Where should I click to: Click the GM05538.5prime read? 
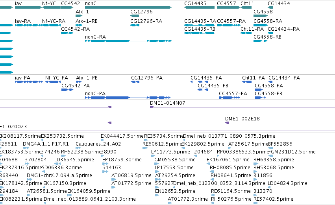[x=175, y=160]
